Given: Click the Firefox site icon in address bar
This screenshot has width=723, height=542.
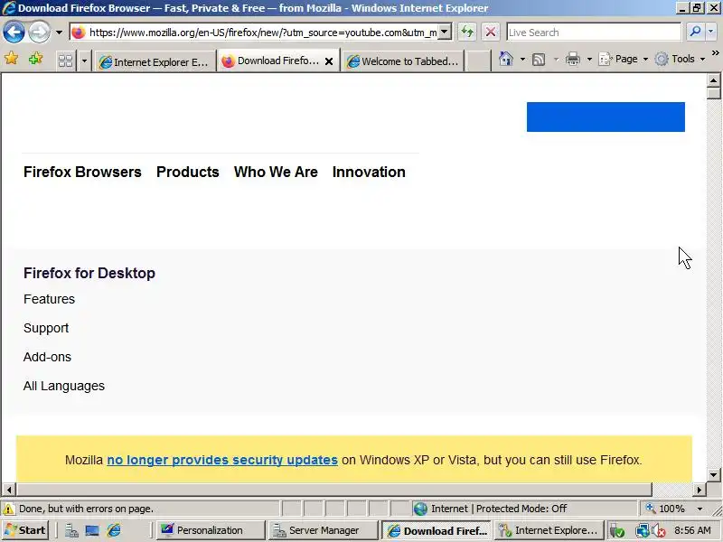Looking at the screenshot, I should pyautogui.click(x=79, y=33).
